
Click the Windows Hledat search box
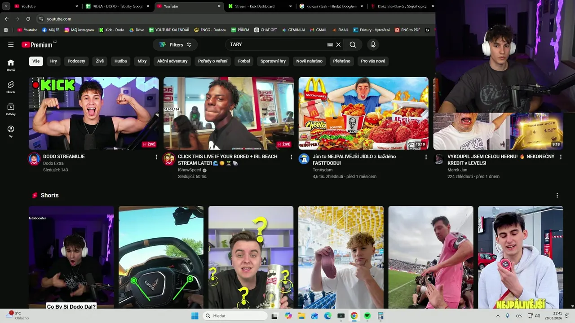(235, 316)
